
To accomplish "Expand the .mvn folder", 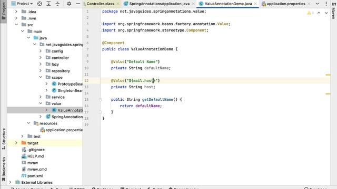I will pos(16,18).
